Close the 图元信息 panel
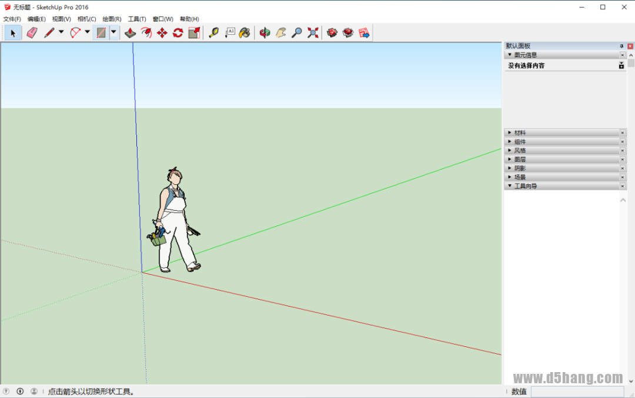 point(623,55)
